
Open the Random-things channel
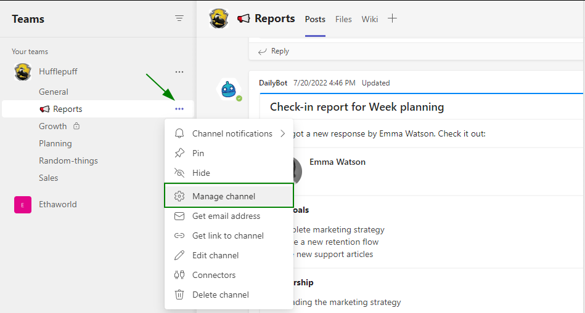click(68, 160)
